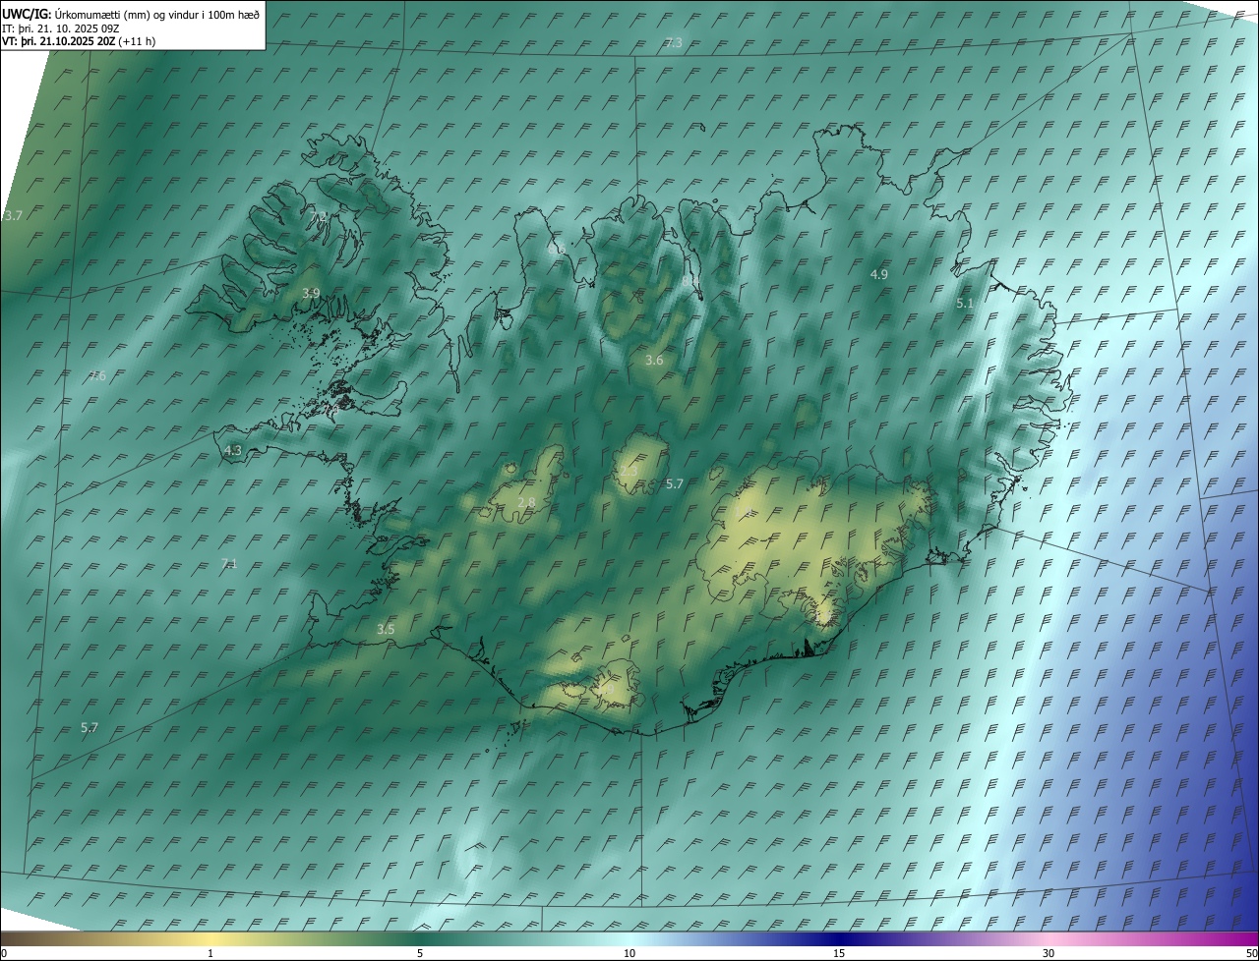Click the title text "UWC/IG: Úrkomumætti (mm) og vindur í 100m hæð"
The height and width of the screenshot is (961, 1259).
(131, 14)
